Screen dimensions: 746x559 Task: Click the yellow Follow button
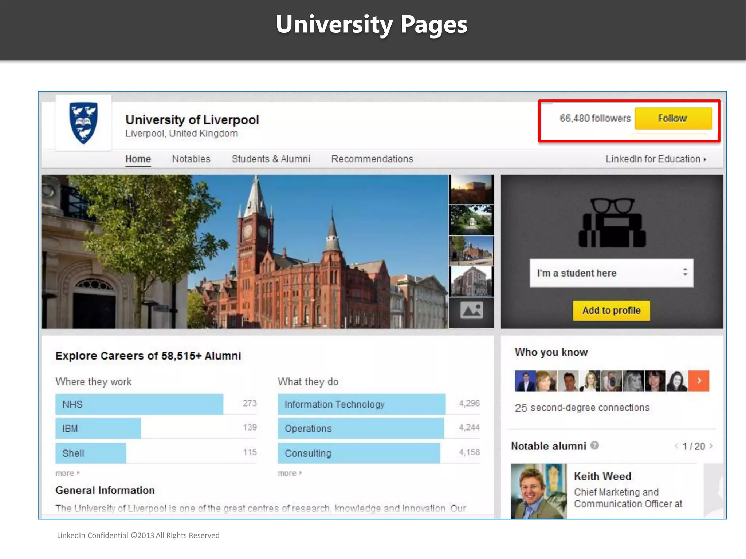point(673,118)
